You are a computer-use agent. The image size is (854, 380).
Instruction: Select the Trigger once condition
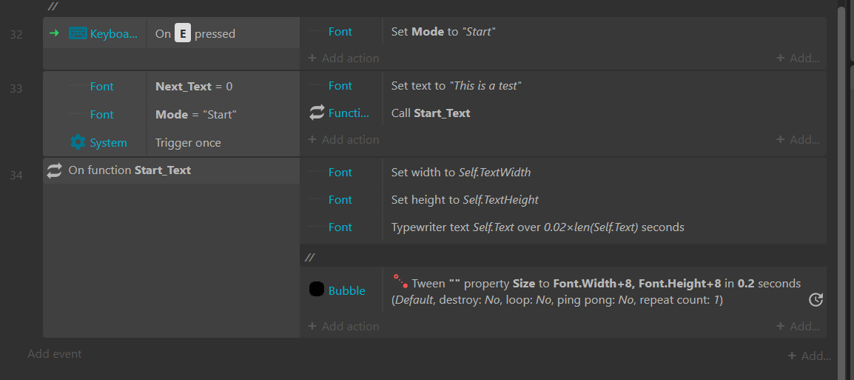223,143
